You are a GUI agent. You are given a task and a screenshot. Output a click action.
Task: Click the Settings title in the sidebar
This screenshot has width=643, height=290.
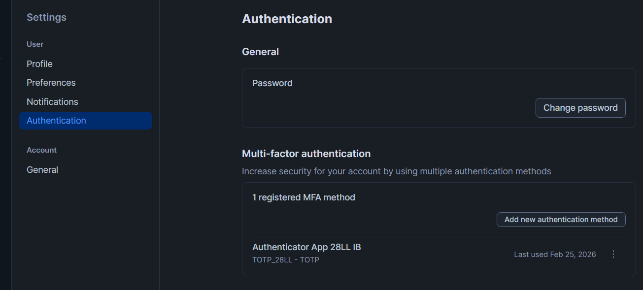[46, 17]
